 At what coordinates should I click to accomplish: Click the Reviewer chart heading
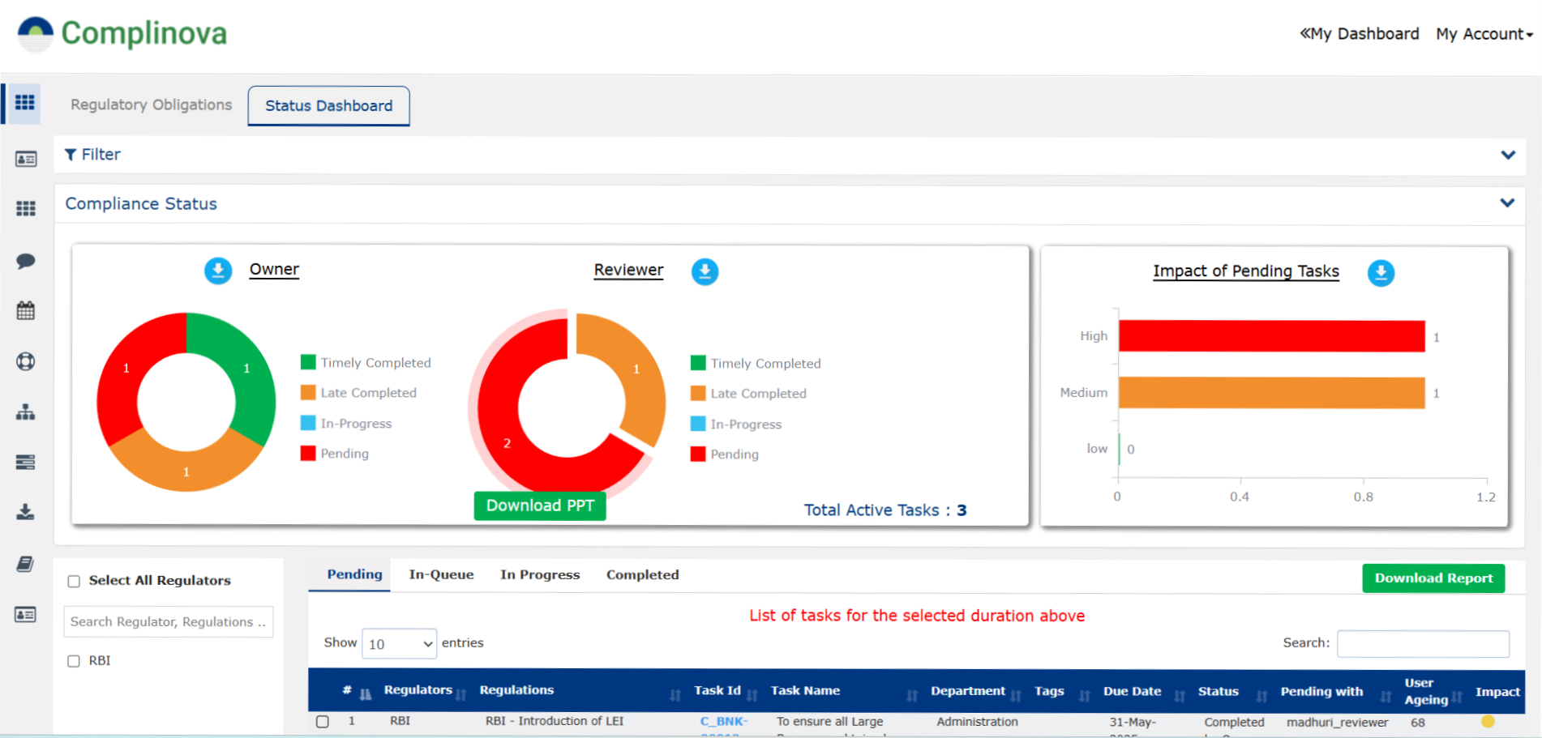[628, 270]
